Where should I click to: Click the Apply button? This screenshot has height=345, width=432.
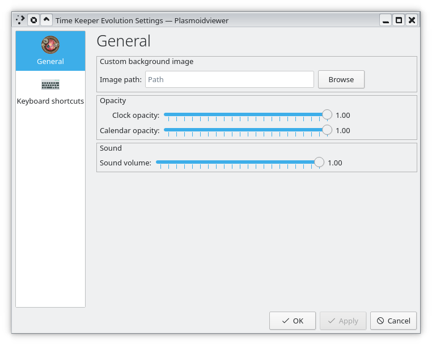coord(343,321)
